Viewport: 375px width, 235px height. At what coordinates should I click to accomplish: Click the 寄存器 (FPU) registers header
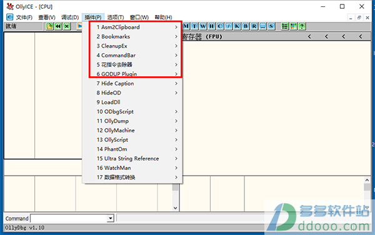coord(202,37)
